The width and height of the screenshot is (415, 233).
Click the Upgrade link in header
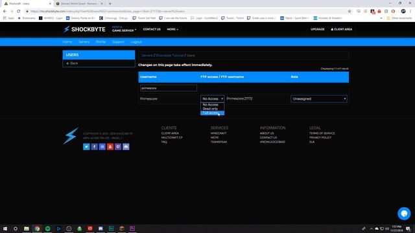318,29
